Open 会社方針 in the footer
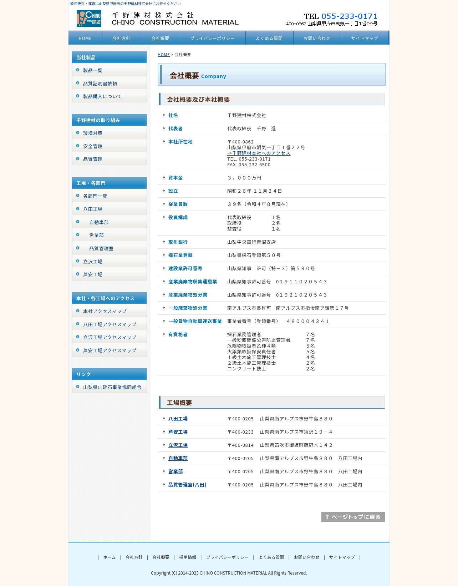 tap(134, 557)
